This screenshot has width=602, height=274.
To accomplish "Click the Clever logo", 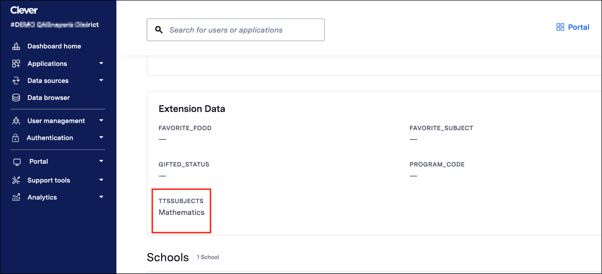I will 24,10.
